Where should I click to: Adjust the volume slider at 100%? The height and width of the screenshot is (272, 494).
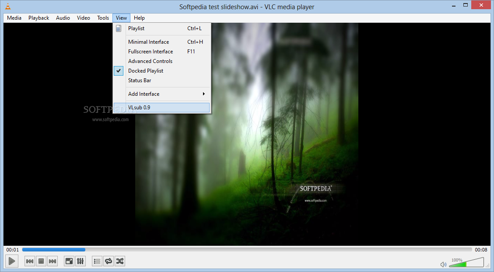[x=466, y=262]
